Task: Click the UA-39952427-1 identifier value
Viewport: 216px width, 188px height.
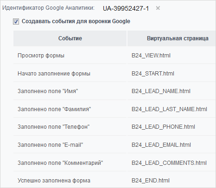Action: tap(126, 8)
